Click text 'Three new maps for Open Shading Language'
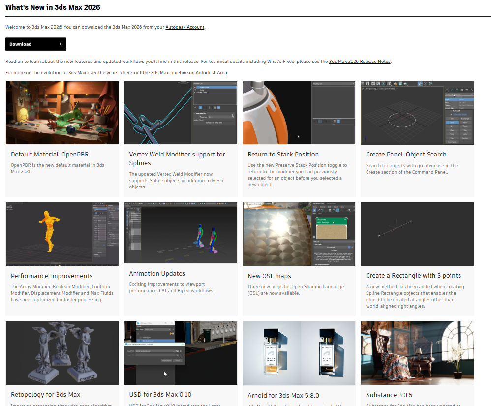The height and width of the screenshot is (406, 491). tap(296, 286)
